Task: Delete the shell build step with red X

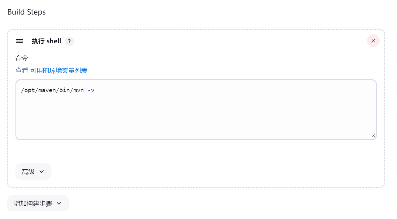Action: [373, 41]
